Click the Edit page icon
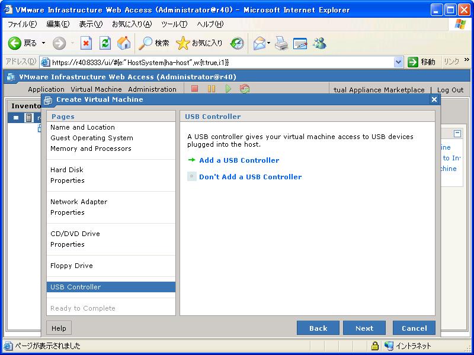Image resolution: width=474 pixels, height=355 pixels. pos(300,44)
